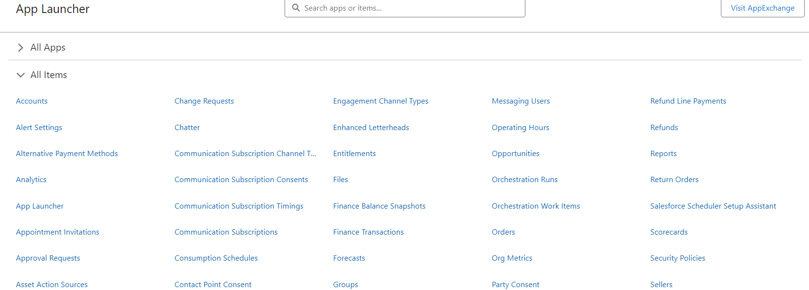The image size is (809, 290).
Task: Click the search magnifier icon
Action: pyautogui.click(x=296, y=8)
